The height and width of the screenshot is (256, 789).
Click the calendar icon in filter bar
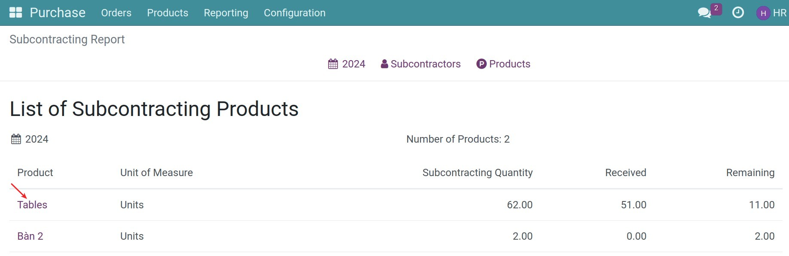[x=333, y=64]
